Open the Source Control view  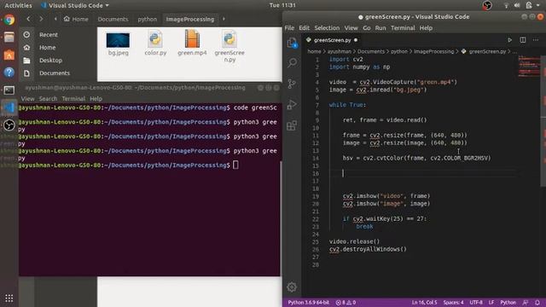pos(292,84)
